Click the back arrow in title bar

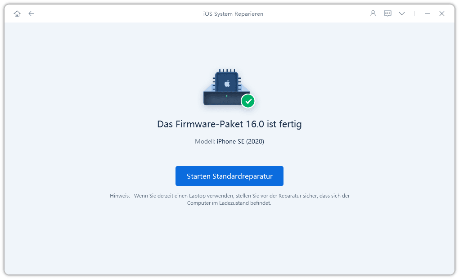(x=31, y=13)
